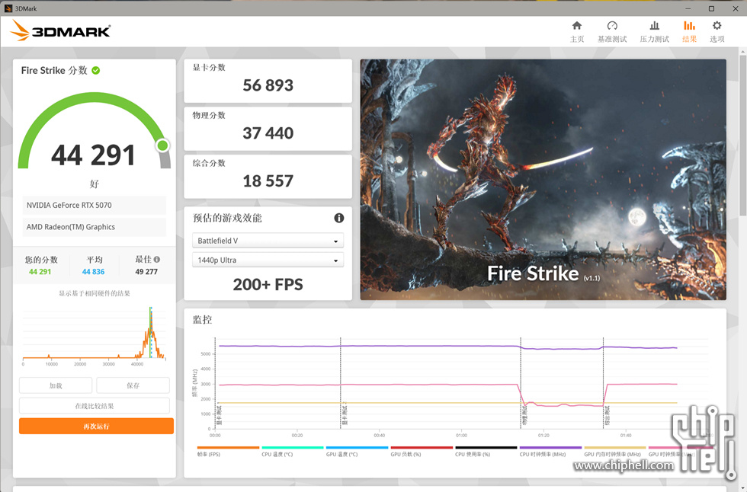Click the 3DMARK logo in the header
Screen dimensions: 747x492
[x=60, y=31]
